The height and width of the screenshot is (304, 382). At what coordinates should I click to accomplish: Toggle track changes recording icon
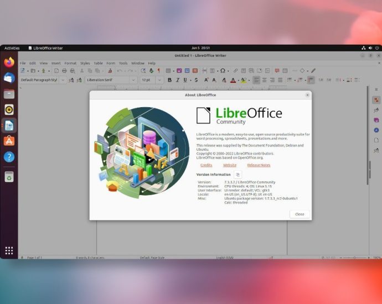coord(285,71)
